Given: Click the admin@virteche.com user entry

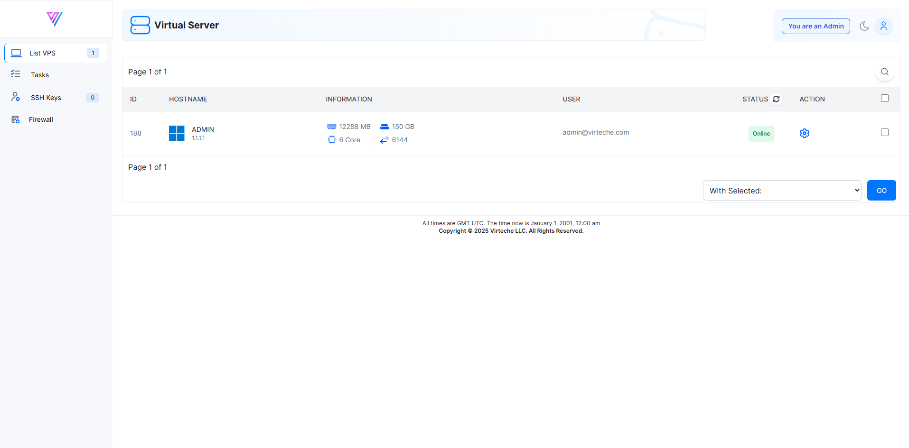Looking at the screenshot, I should point(596,132).
